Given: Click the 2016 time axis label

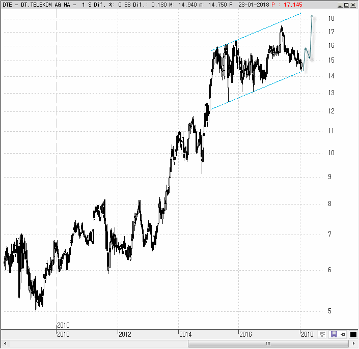Looking at the screenshot, I should tap(245, 334).
